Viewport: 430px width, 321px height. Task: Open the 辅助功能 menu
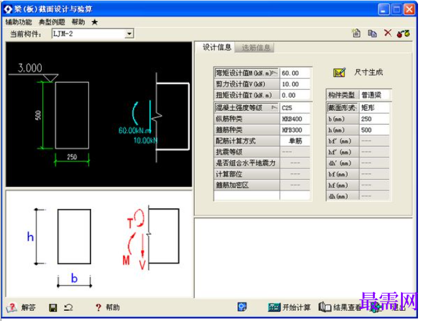click(18, 22)
